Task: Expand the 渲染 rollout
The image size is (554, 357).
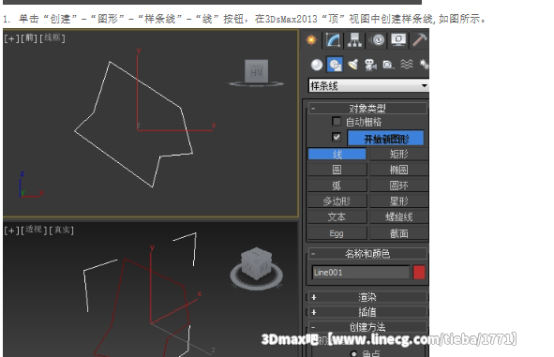Action: (367, 297)
